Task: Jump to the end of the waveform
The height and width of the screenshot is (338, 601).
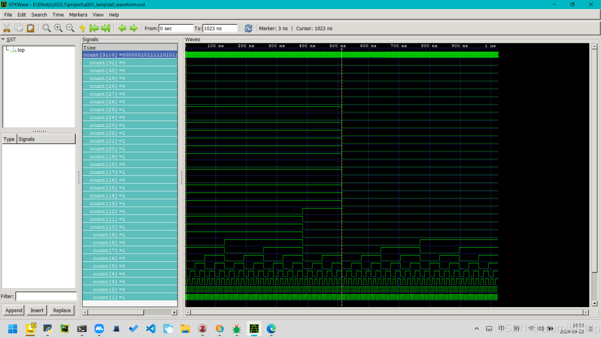Action: pos(105,28)
